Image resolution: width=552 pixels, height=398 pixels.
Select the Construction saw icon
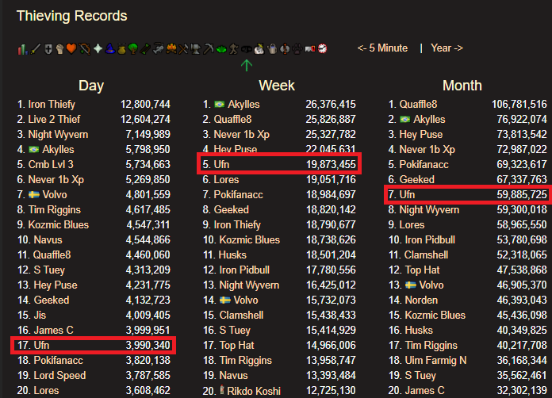pyautogui.click(x=310, y=48)
